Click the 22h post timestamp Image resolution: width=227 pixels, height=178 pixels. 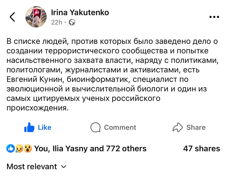tap(56, 22)
